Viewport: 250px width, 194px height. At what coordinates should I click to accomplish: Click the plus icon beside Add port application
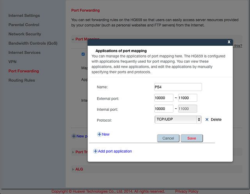pos(95,151)
